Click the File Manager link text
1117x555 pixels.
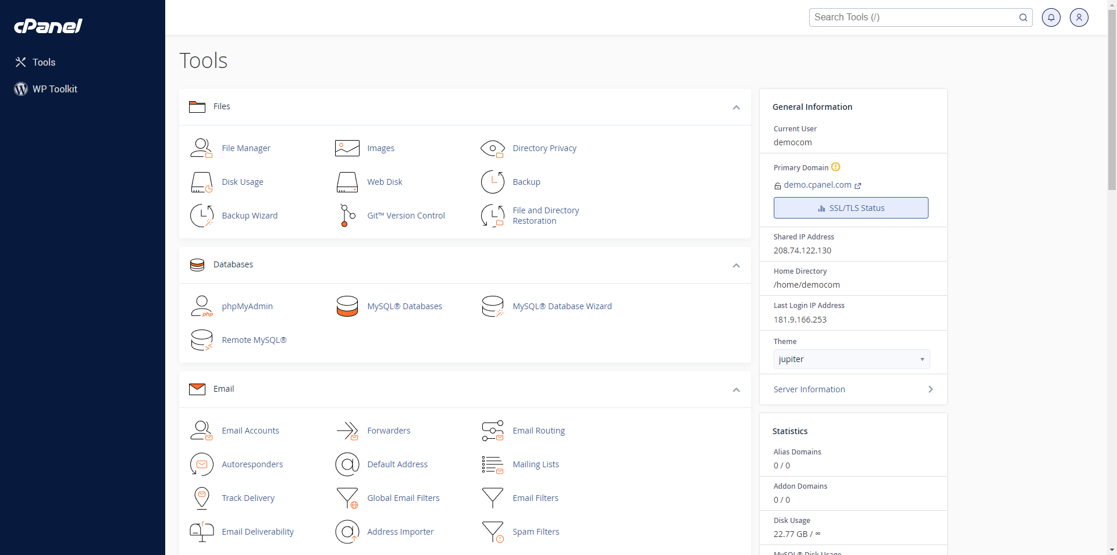click(246, 148)
